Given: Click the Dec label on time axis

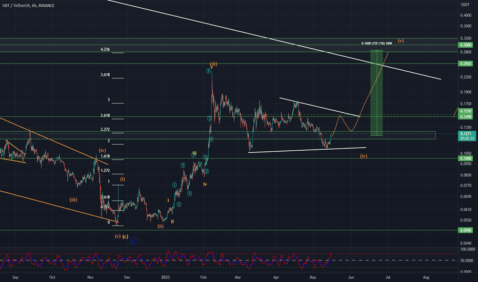Looking at the screenshot, I should tap(127, 277).
